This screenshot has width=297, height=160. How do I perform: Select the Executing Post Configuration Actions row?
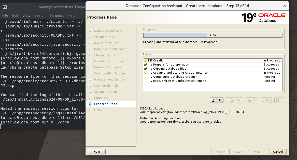click(x=179, y=81)
